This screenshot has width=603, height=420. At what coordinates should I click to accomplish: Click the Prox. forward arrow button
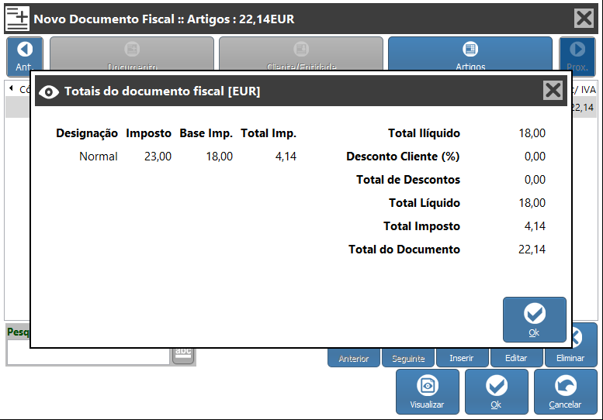coord(577,54)
